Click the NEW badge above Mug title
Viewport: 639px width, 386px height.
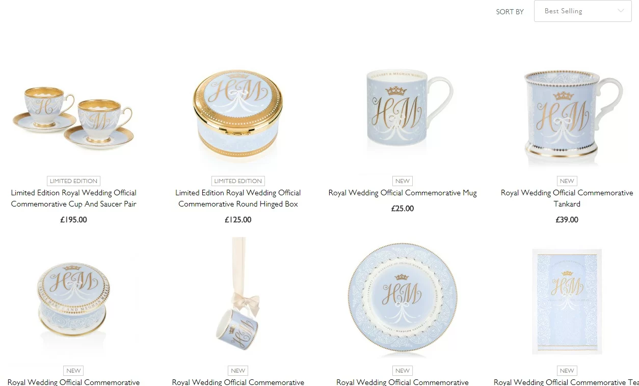(x=403, y=181)
